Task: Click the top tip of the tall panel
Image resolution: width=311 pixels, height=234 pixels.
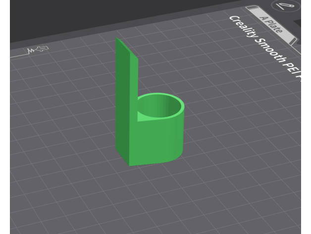Action: coord(116,39)
